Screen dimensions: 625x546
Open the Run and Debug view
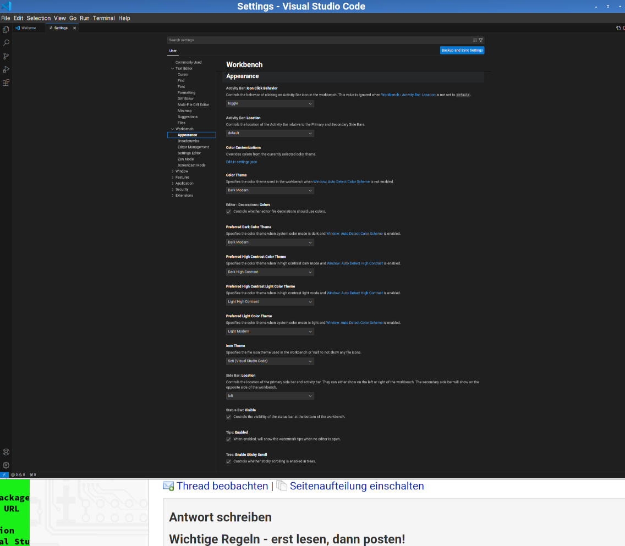[6, 69]
